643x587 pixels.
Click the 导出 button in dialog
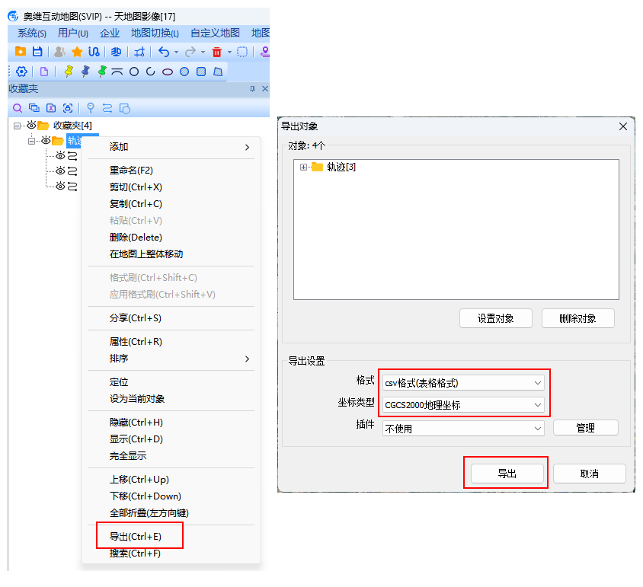coord(507,474)
